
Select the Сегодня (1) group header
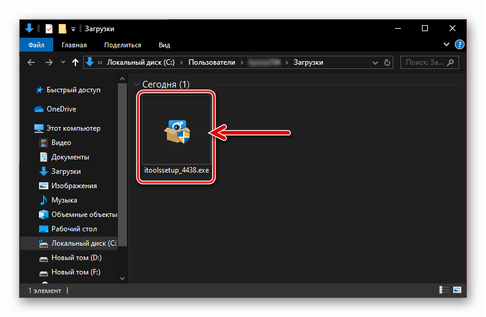tap(166, 84)
